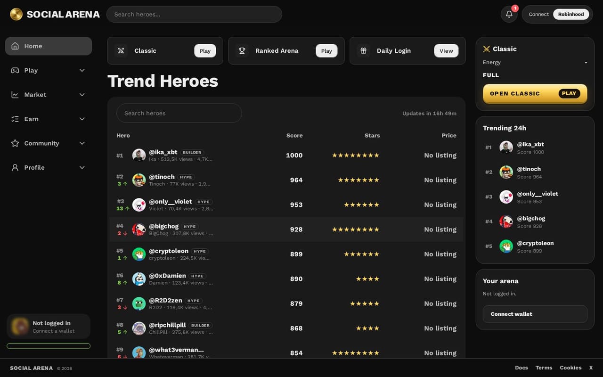Click the Classic crossed swords card icon
This screenshot has width=603, height=377.
click(121, 50)
